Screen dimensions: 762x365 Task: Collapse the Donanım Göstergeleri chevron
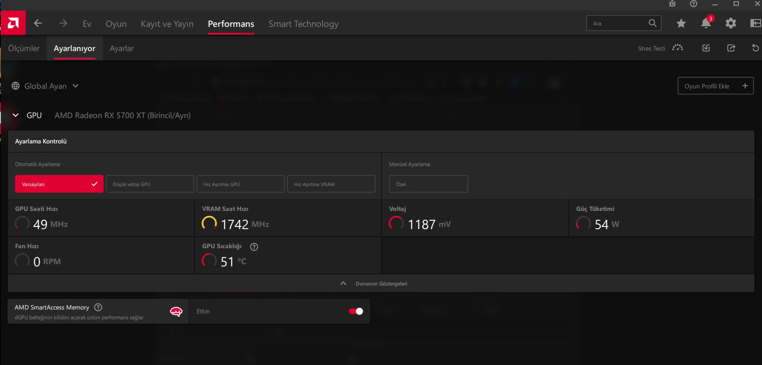coord(343,283)
